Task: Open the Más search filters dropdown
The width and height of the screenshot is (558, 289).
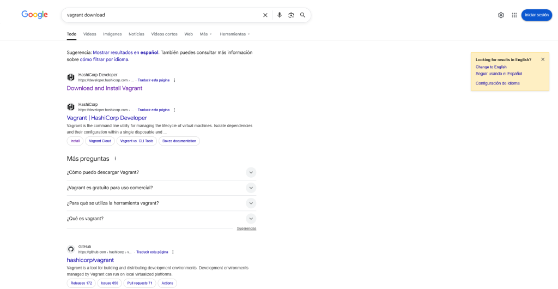Action: click(x=206, y=34)
